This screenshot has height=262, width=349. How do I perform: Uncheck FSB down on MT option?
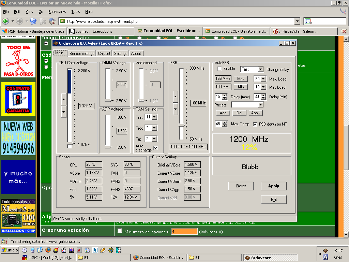pos(255,124)
